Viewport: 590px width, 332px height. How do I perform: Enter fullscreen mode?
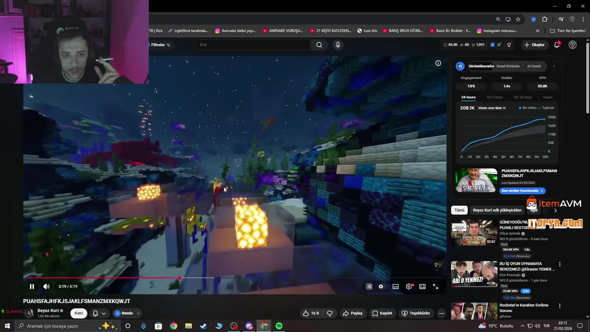click(x=436, y=286)
